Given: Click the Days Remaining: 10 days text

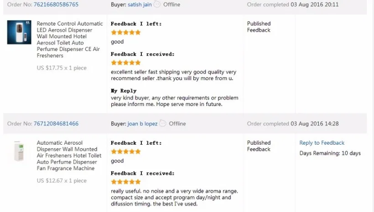Looking at the screenshot, I should coord(330,153).
